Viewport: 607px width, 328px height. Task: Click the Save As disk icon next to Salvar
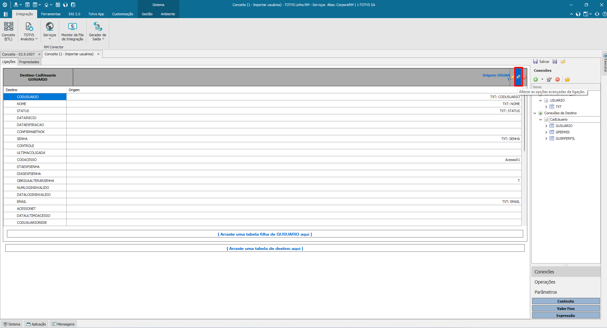tap(555, 62)
